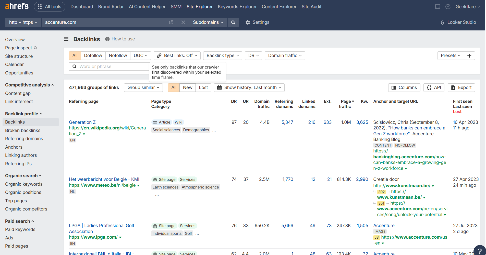Collapse the Organic search section
This screenshot has height=255, width=486.
[23, 176]
